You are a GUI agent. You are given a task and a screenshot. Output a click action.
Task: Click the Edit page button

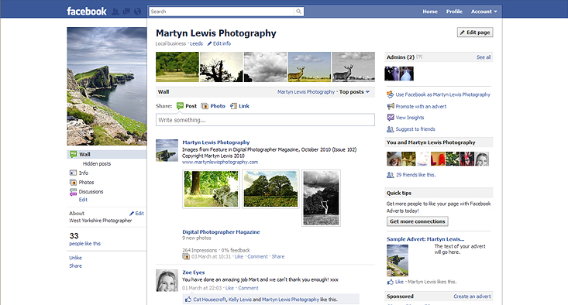[x=475, y=33]
